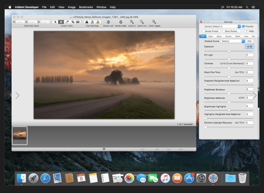Open Photos from the Dock
This screenshot has width=264, height=193.
[129, 178]
